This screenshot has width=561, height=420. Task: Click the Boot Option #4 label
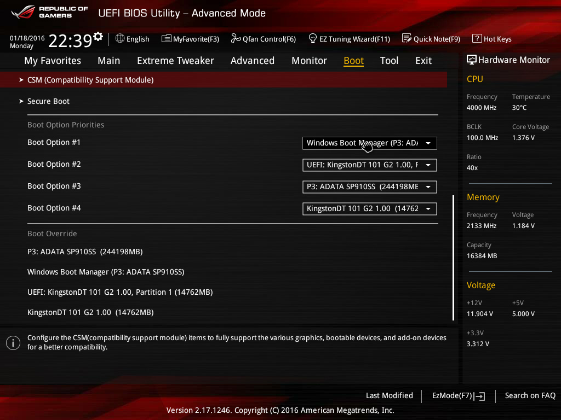coord(54,208)
